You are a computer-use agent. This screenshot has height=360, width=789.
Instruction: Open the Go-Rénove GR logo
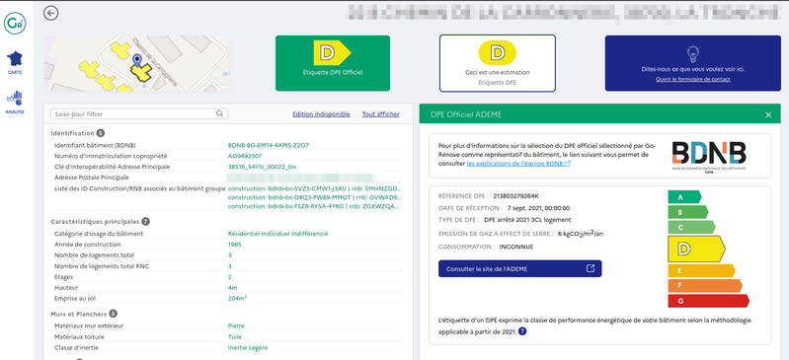tap(15, 24)
